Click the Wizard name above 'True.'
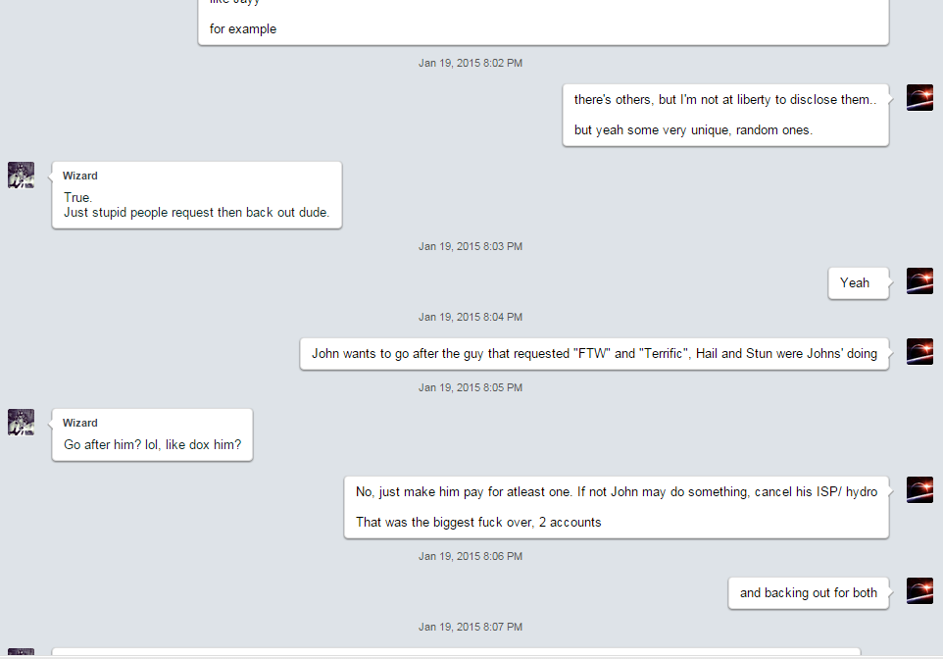Viewport: 943px width, 659px height. coord(80,176)
